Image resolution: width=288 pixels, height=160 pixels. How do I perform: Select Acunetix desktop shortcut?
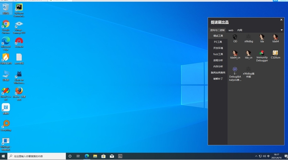(x=19, y=42)
